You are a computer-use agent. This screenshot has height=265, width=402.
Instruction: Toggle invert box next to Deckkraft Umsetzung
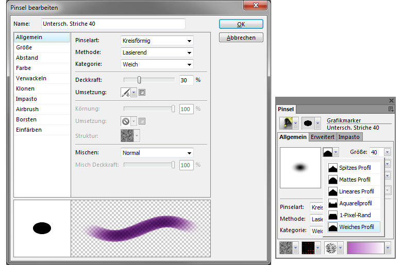142,93
